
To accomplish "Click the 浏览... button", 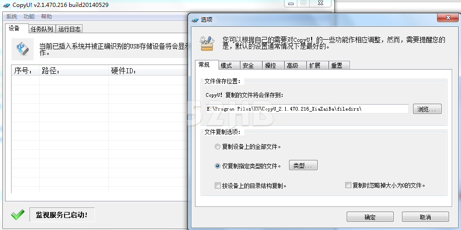I will pos(427,109).
